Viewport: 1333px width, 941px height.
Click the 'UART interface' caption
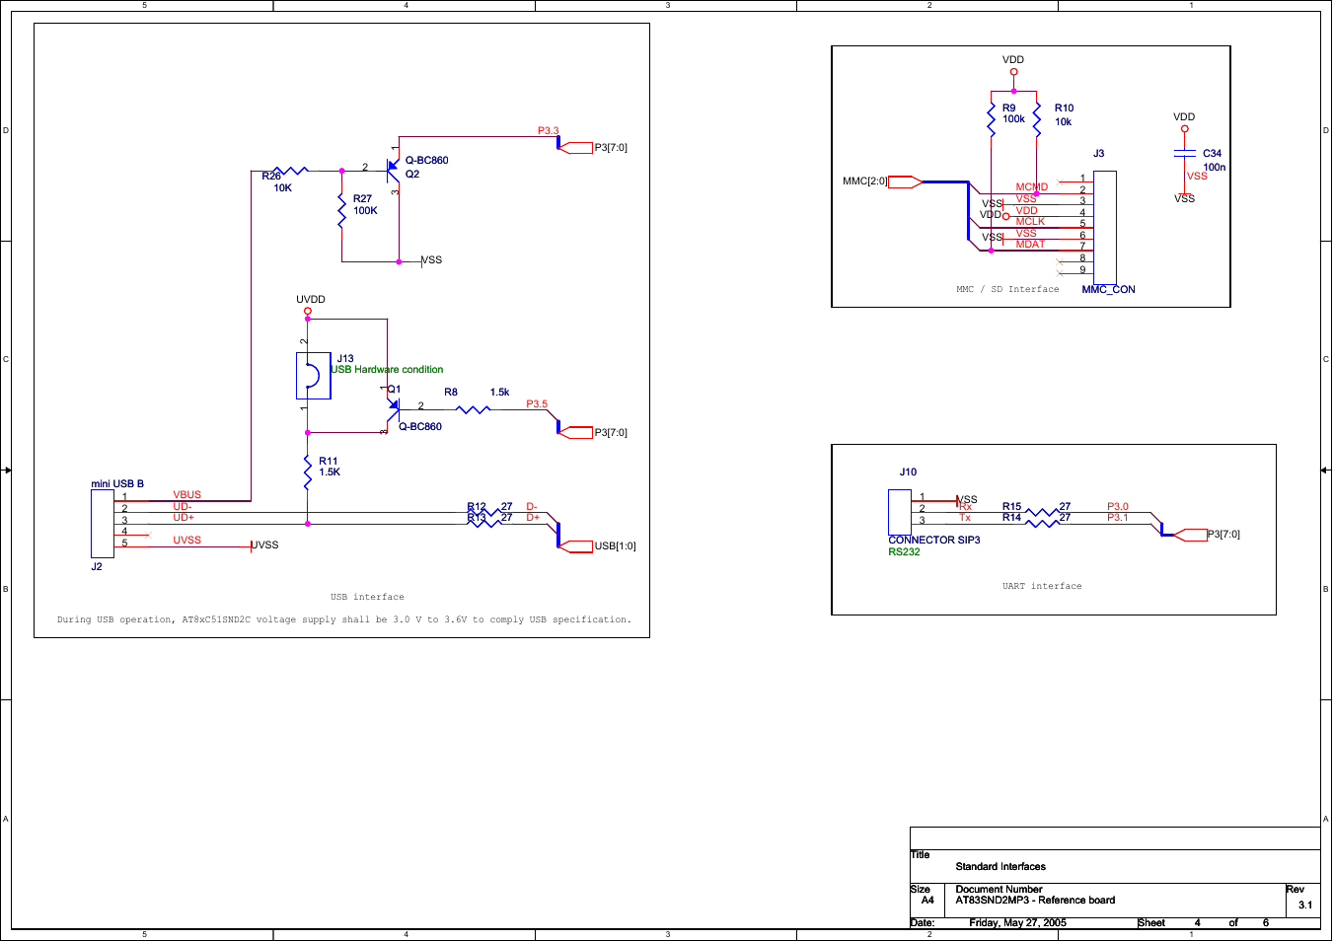[1042, 586]
